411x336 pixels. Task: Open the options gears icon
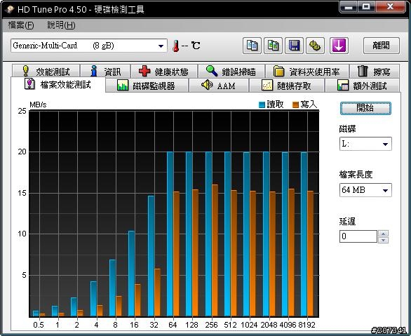[x=315, y=46]
